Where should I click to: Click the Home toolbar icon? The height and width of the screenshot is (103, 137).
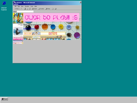tap(30, 9)
